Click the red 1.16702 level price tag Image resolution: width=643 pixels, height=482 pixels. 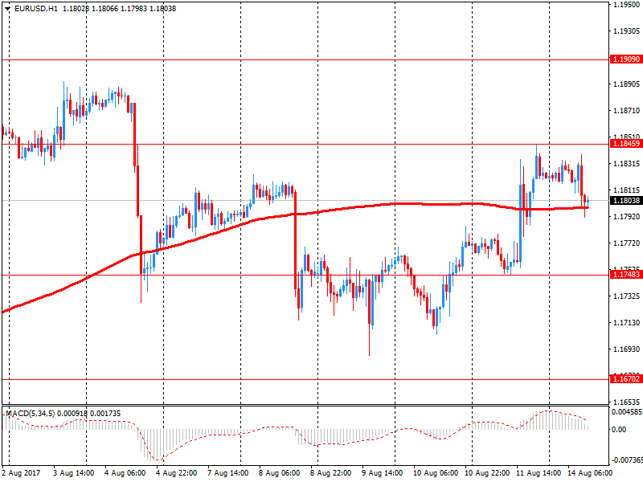click(626, 379)
